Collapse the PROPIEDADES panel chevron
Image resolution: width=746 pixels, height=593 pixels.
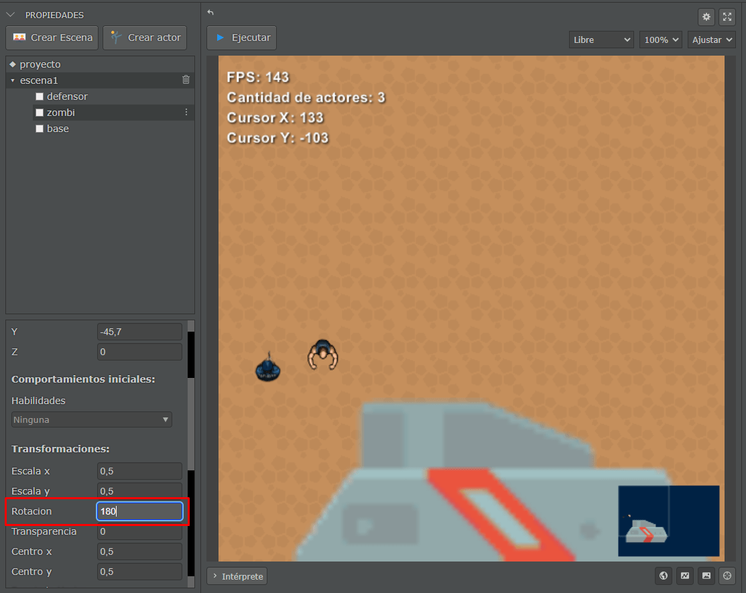(11, 15)
